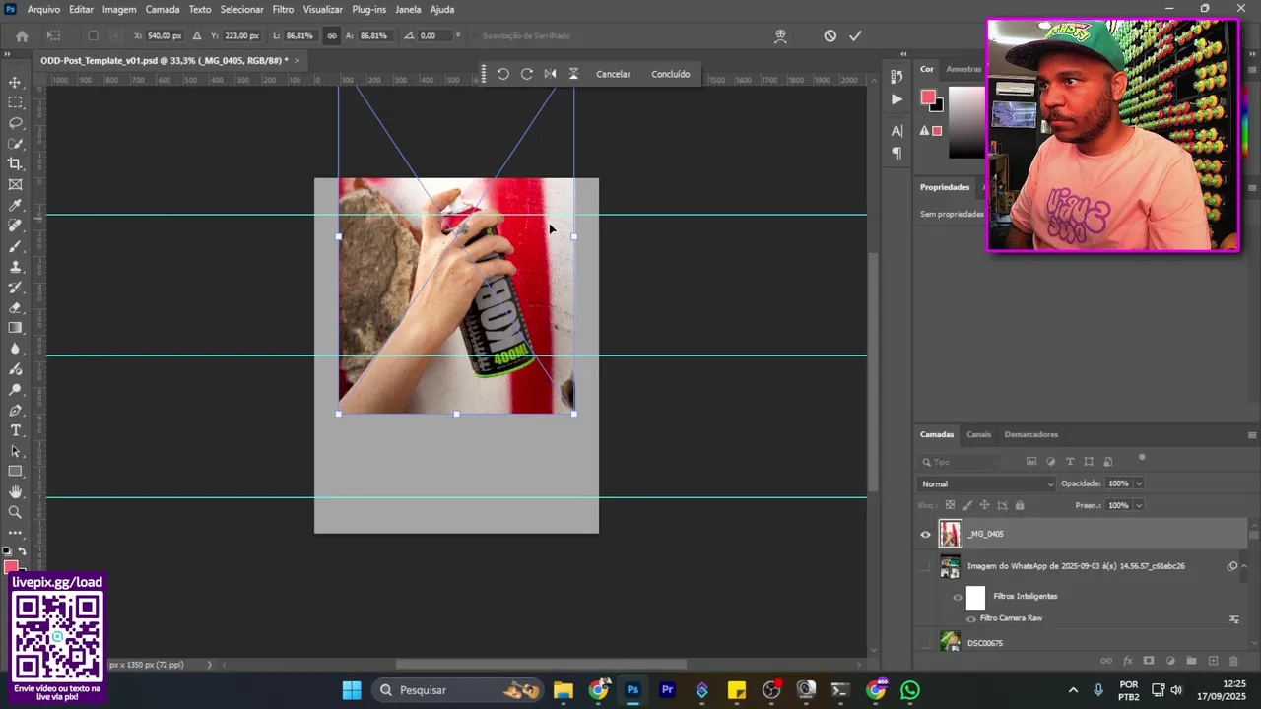
Task: Open the extra tools ellipsis in toolbar
Action: coord(15,533)
